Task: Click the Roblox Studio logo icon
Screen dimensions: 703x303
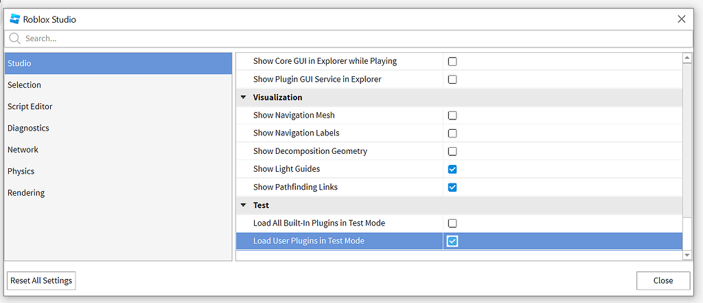Action: point(14,19)
